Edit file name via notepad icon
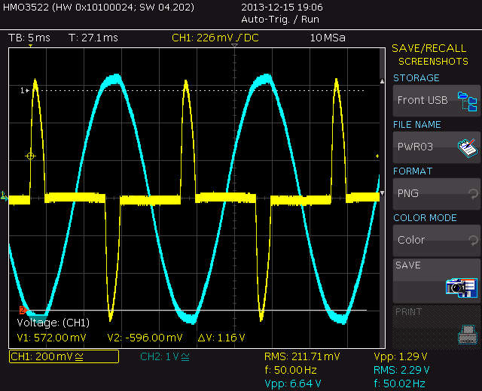The width and height of the screenshot is (482, 391). (468, 148)
